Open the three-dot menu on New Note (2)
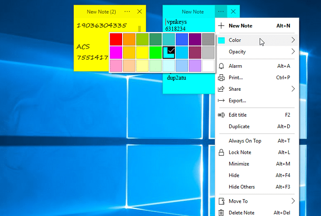Viewport: 321px width, 216px height. [x=127, y=12]
